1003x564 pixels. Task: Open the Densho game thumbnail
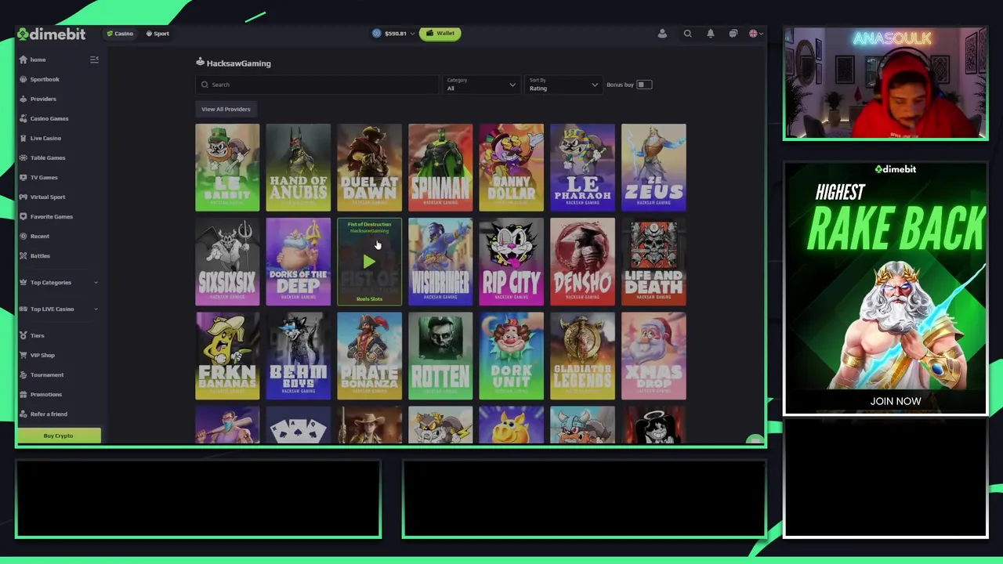tap(582, 262)
